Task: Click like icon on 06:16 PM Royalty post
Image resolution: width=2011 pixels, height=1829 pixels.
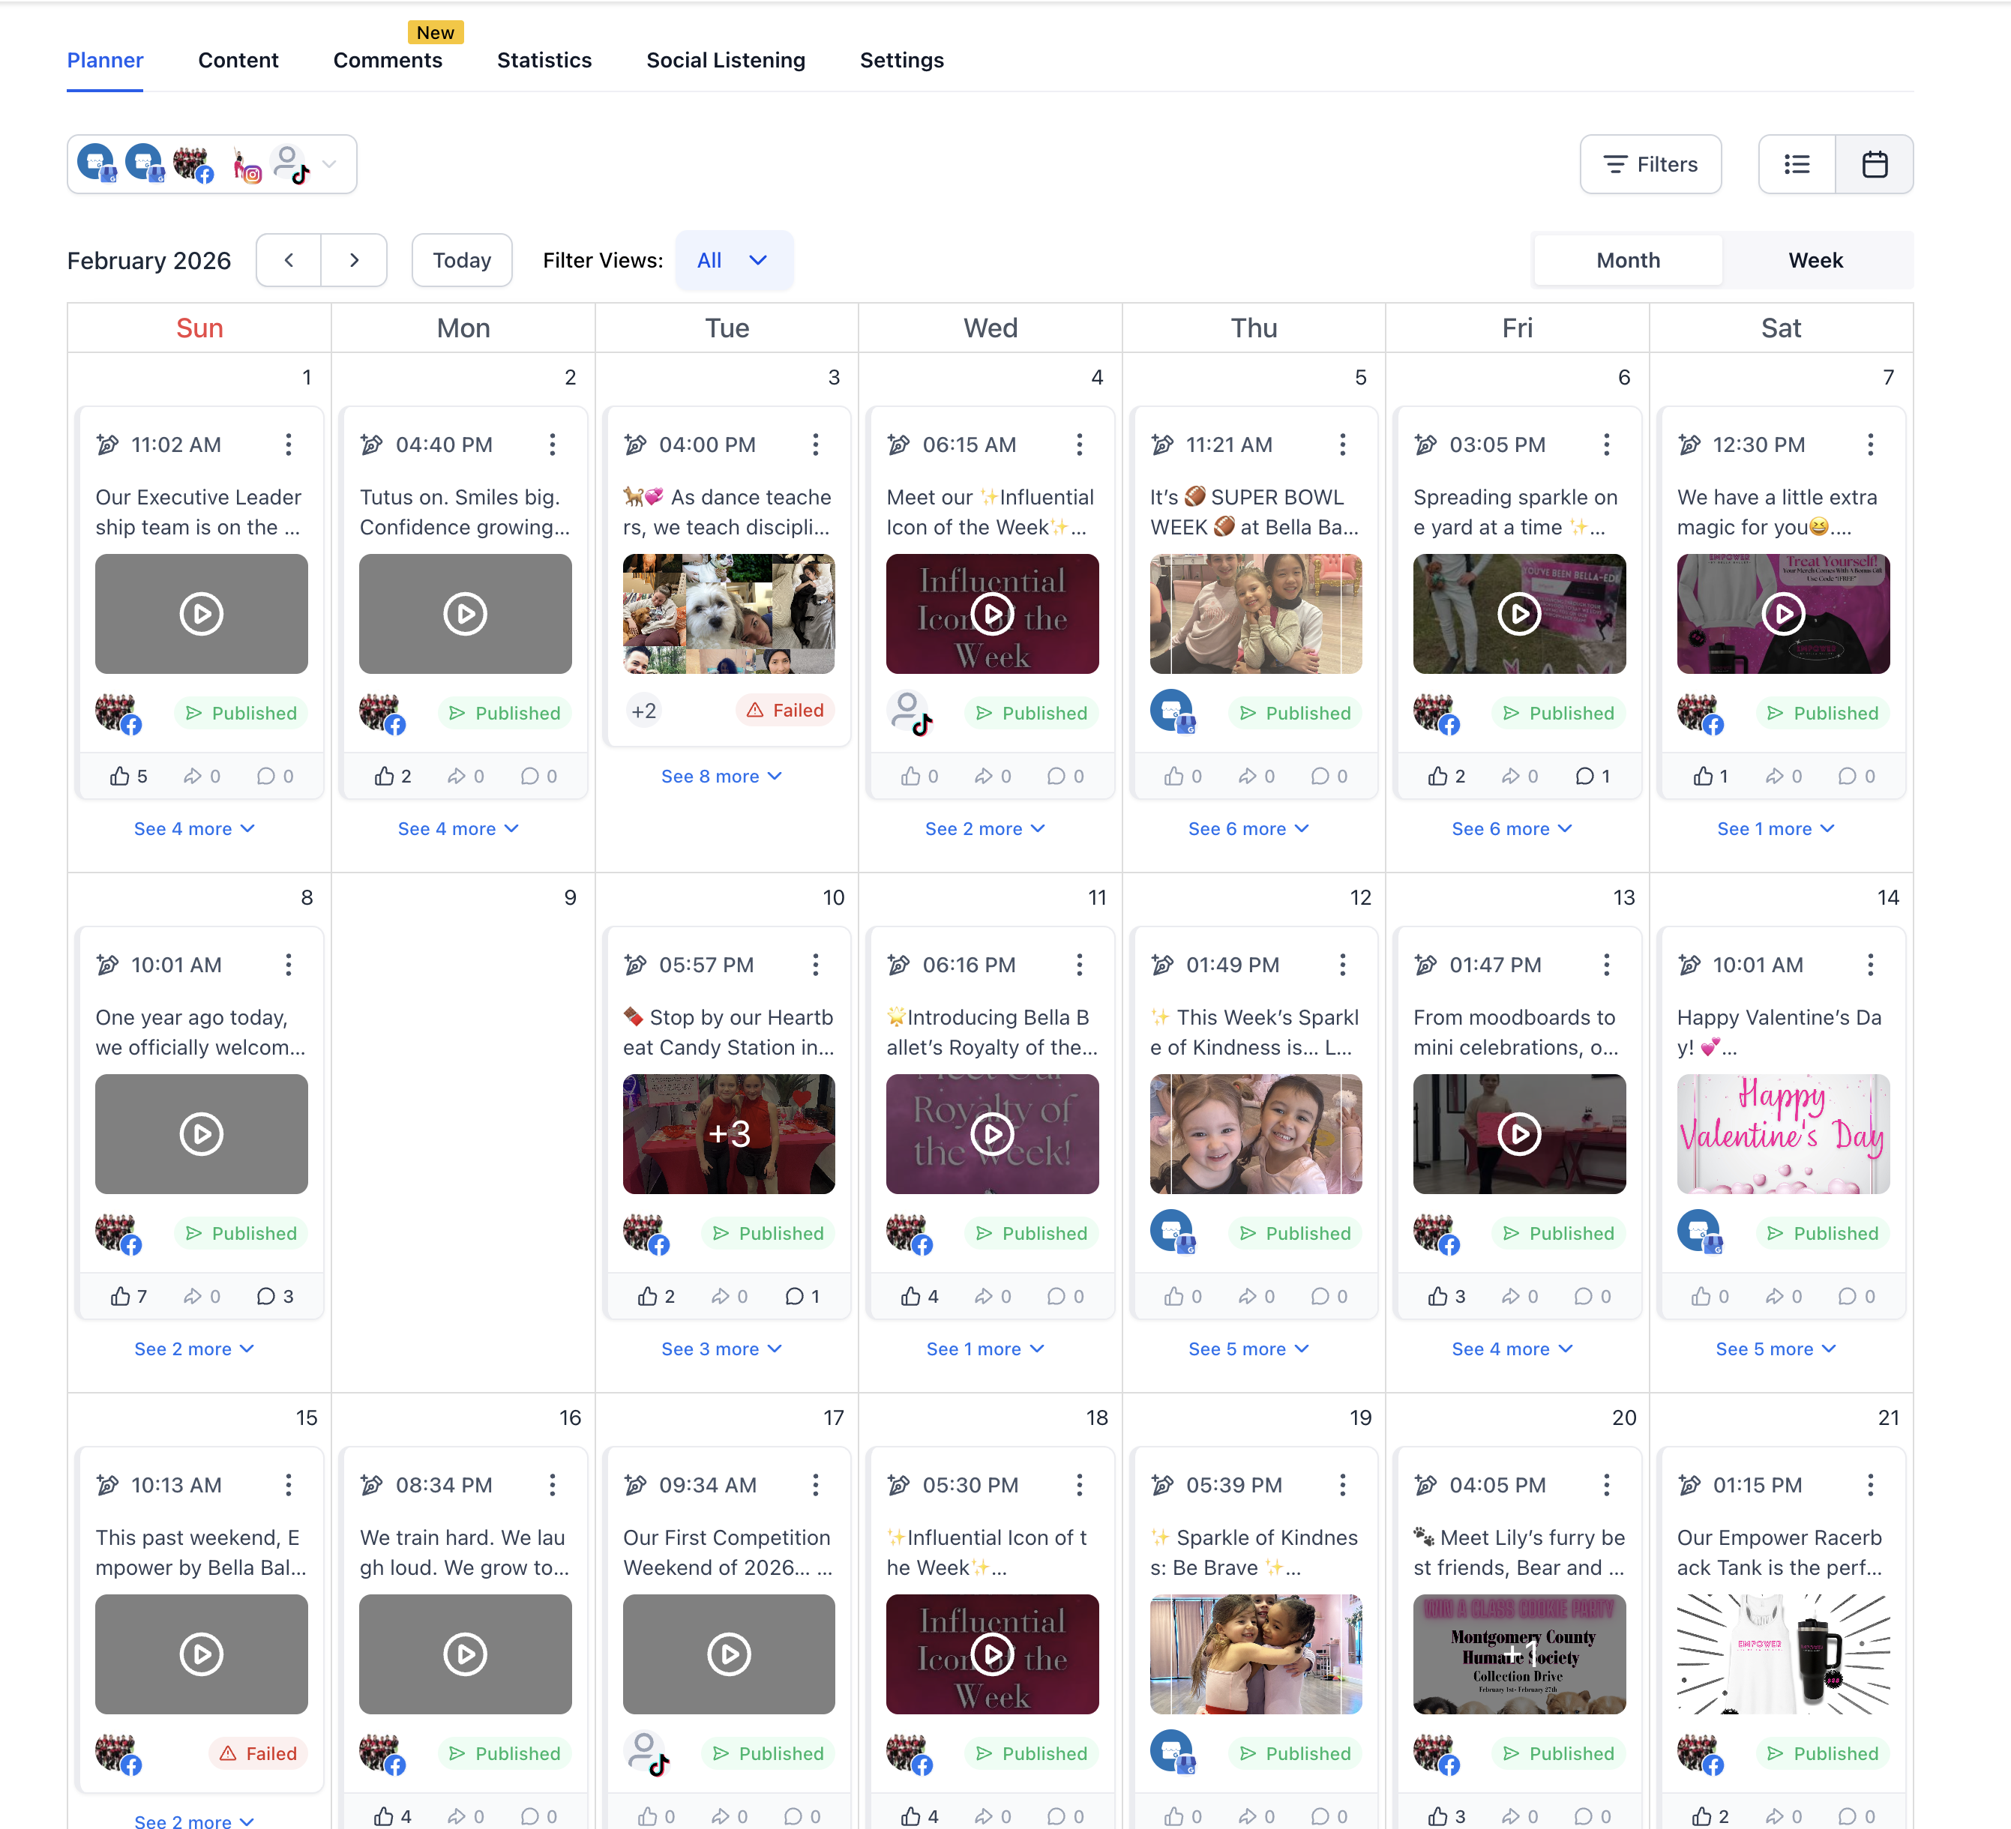Action: coord(911,1297)
